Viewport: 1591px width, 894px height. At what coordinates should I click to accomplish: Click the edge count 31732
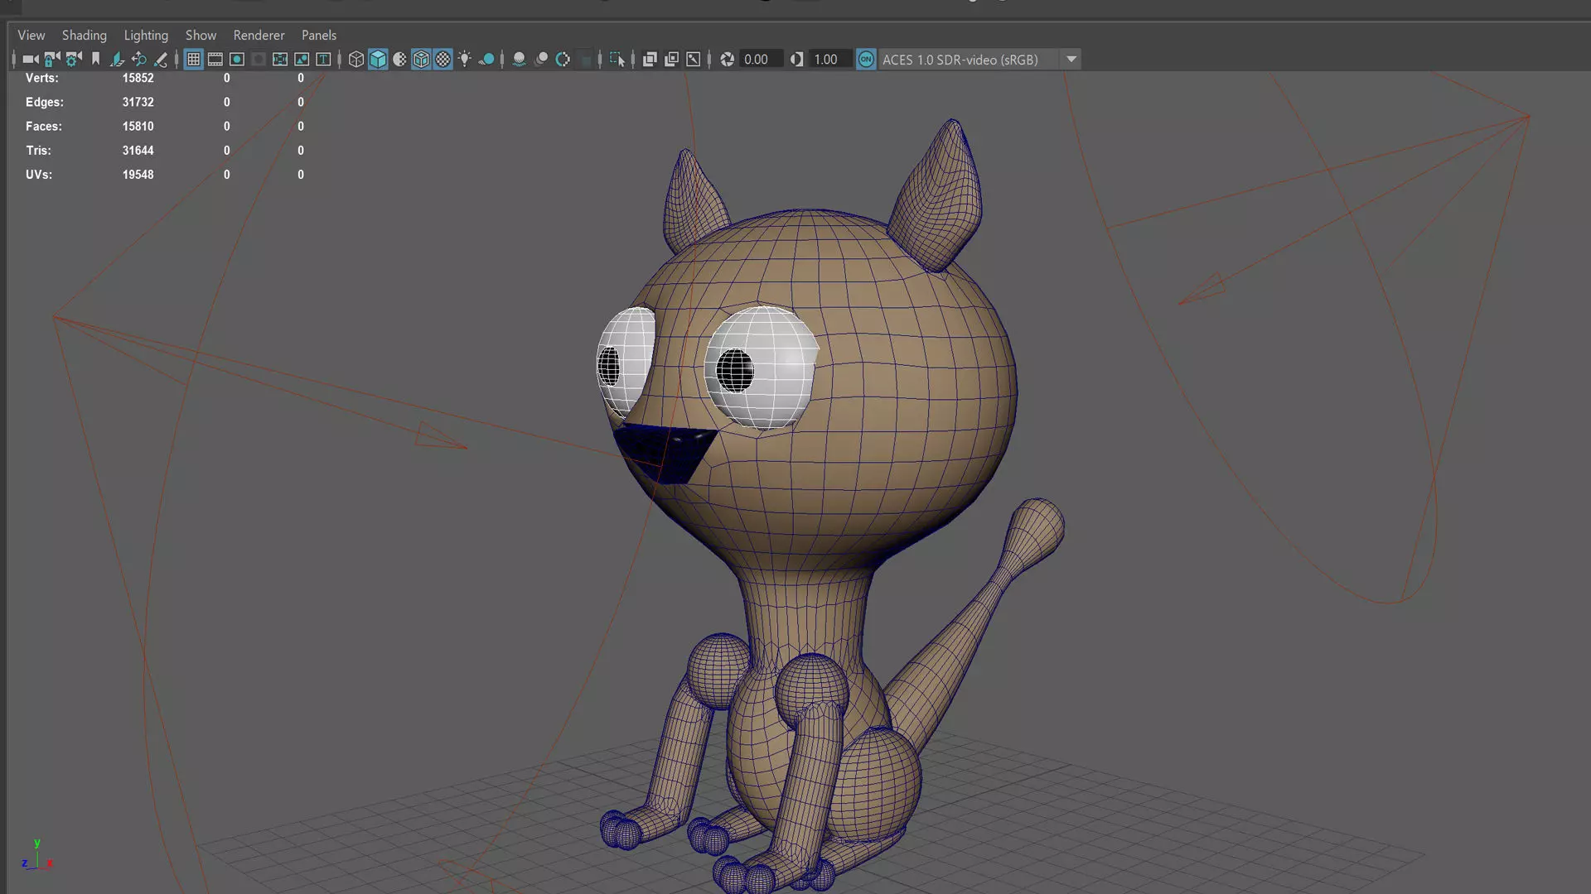point(138,102)
